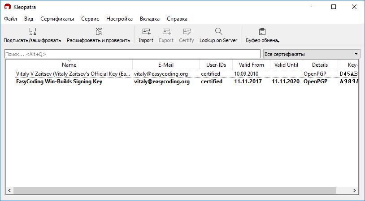Open the Справка menu
This screenshot has height=201, width=365.
click(x=177, y=19)
